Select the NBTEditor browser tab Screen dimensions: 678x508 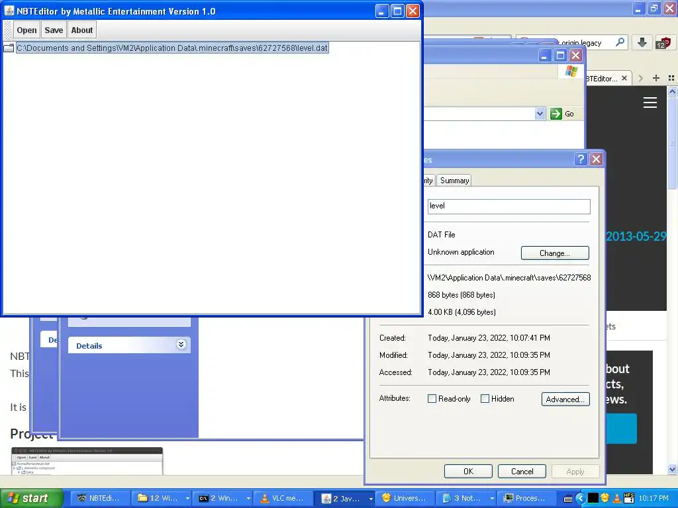(x=602, y=78)
